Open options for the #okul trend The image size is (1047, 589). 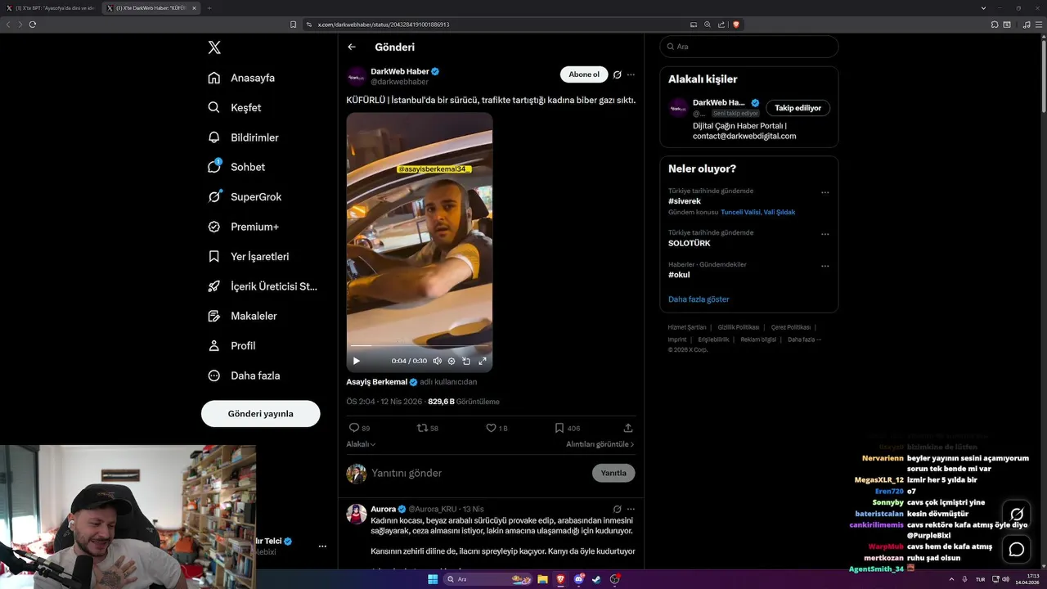click(x=825, y=267)
